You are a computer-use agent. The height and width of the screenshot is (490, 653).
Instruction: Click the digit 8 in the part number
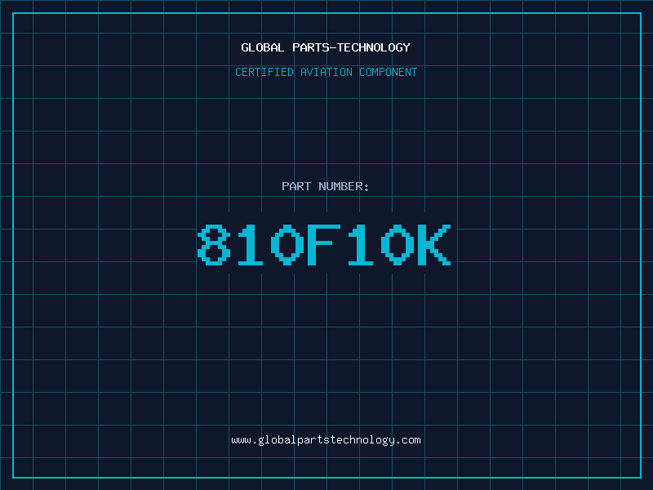(x=213, y=245)
